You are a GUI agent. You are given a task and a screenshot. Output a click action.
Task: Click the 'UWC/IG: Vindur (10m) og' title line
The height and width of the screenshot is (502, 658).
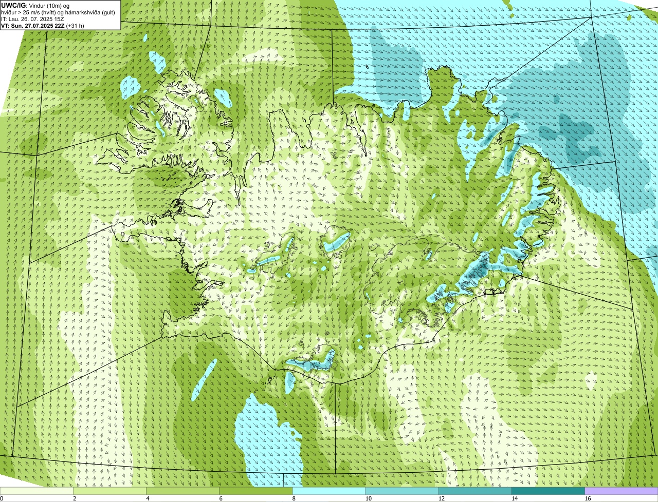coord(35,5)
